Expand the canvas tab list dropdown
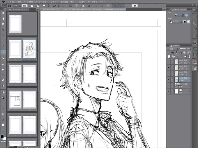The width and height of the screenshot is (198, 148). (164, 10)
